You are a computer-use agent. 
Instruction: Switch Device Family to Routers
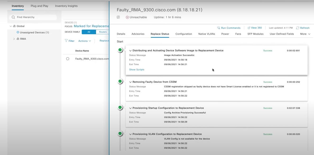pos(103,31)
